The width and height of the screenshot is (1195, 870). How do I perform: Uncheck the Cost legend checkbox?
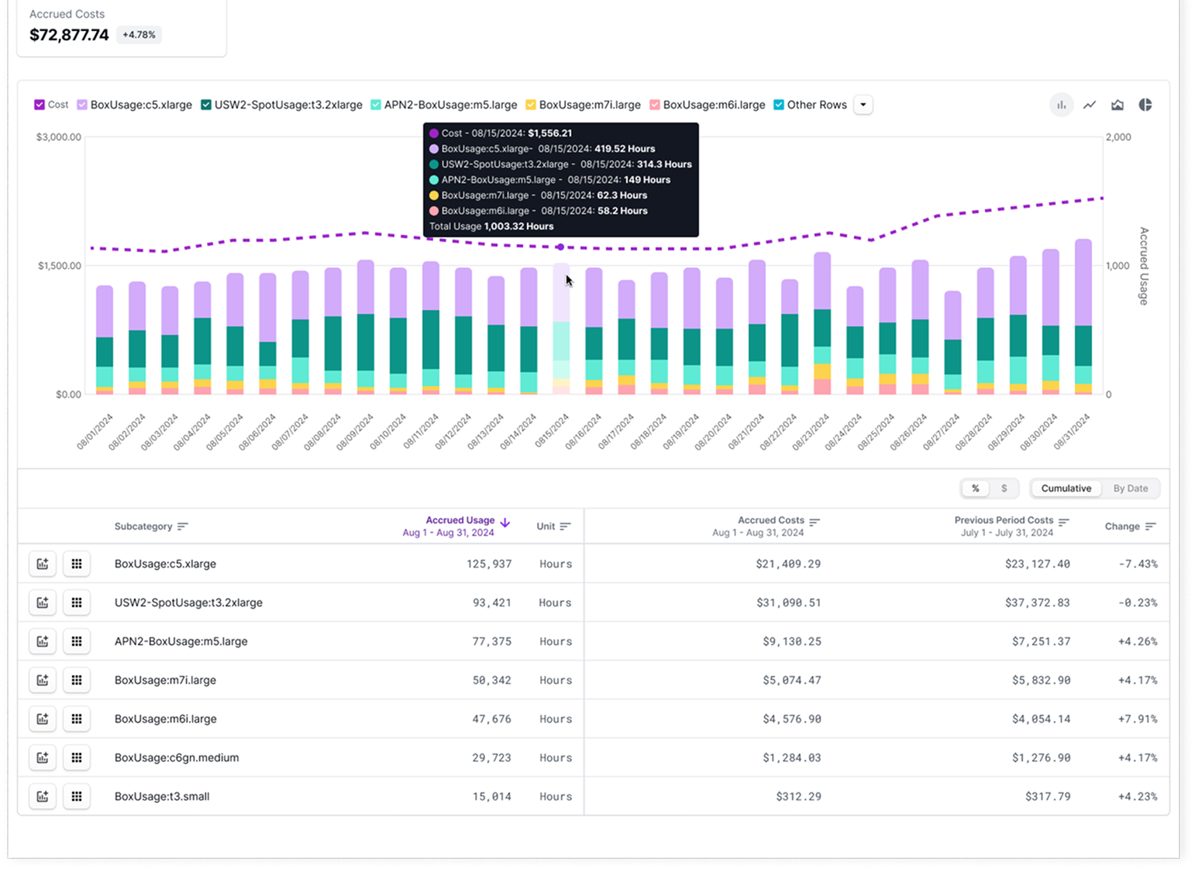[40, 105]
